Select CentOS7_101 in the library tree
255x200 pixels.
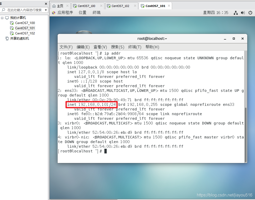click(25, 28)
